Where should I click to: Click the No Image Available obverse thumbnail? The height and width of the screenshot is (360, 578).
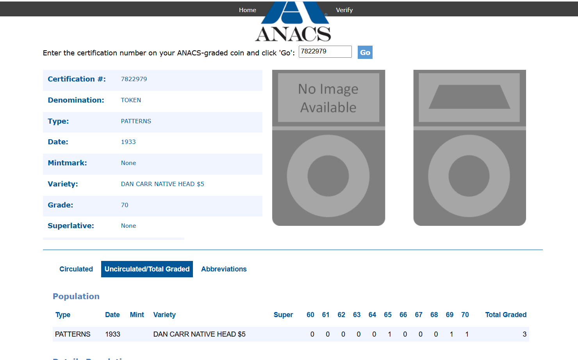click(x=328, y=148)
